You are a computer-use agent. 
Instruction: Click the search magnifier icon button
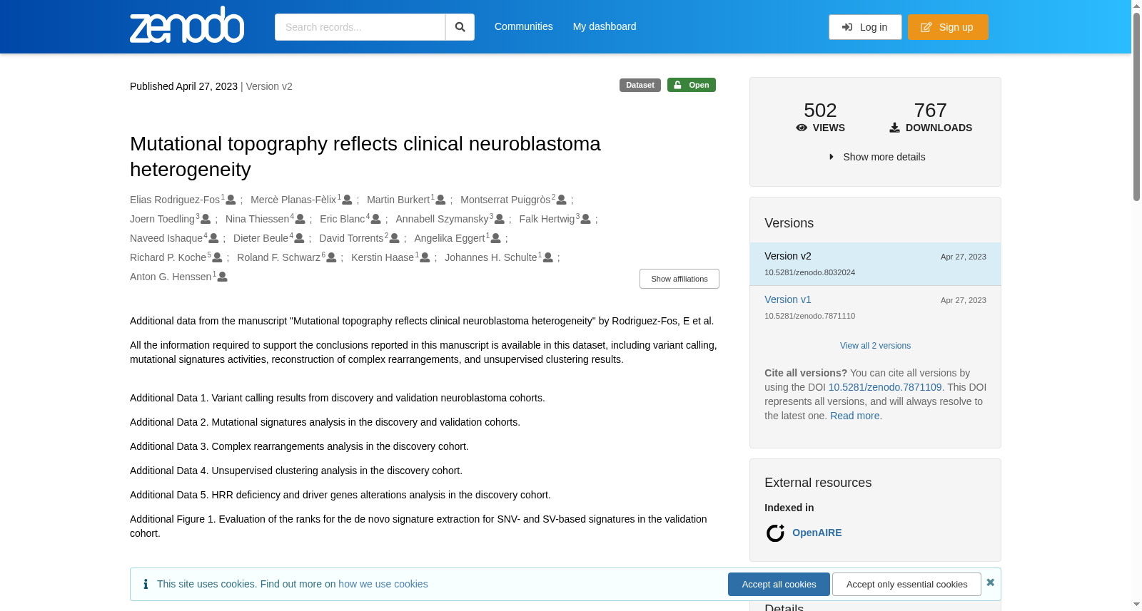460,27
